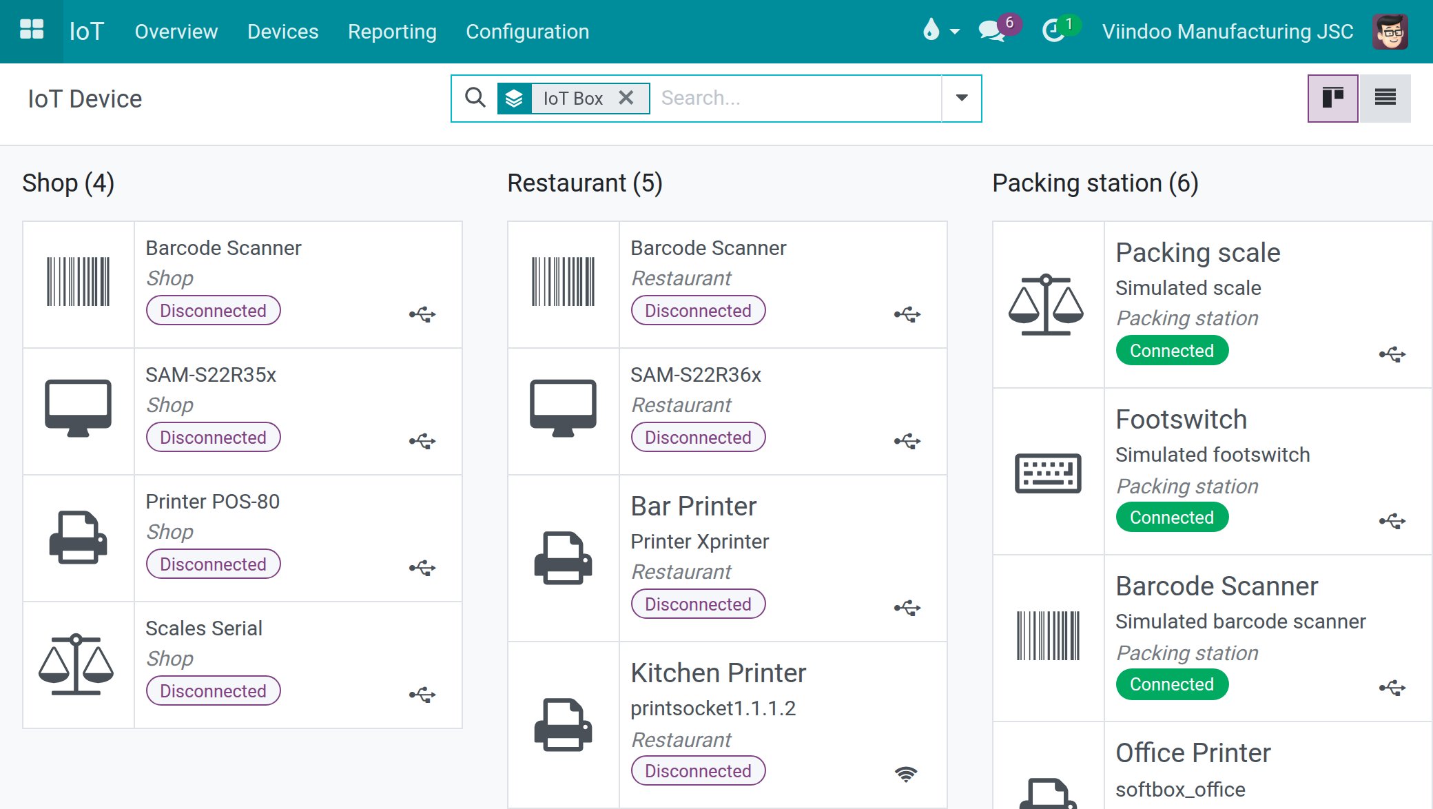This screenshot has width=1433, height=809.
Task: Click the SAM-S22R35x monitor icon
Action: click(x=78, y=408)
